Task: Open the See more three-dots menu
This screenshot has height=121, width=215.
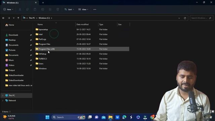Action: coord(95,9)
